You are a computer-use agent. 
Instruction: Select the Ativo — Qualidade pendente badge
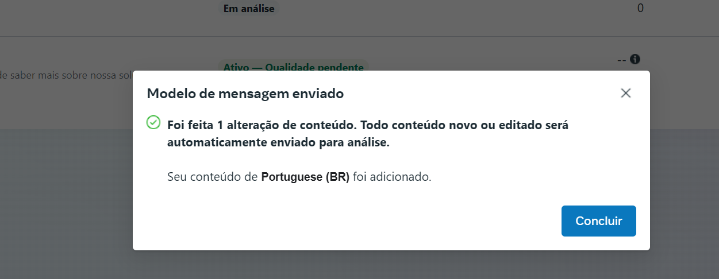coord(294,67)
